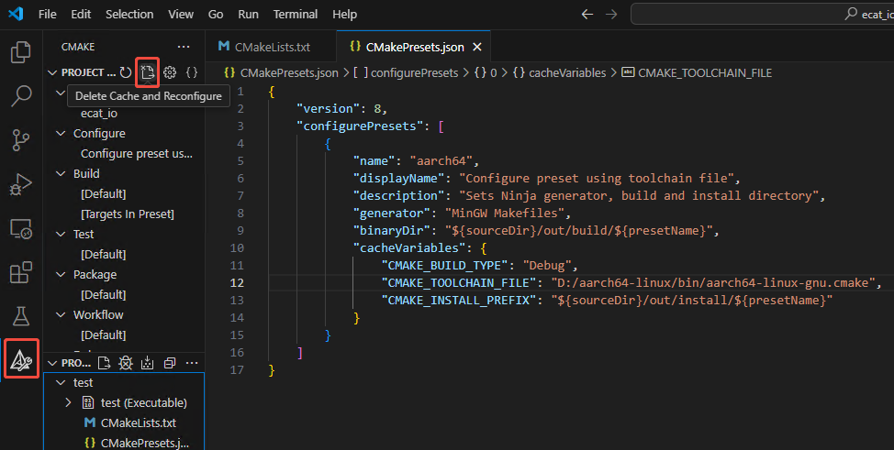Viewport: 894px width, 450px height.
Task: Open the Source Control view
Action: click(21, 139)
